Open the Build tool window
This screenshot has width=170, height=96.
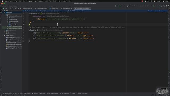coord(79,93)
